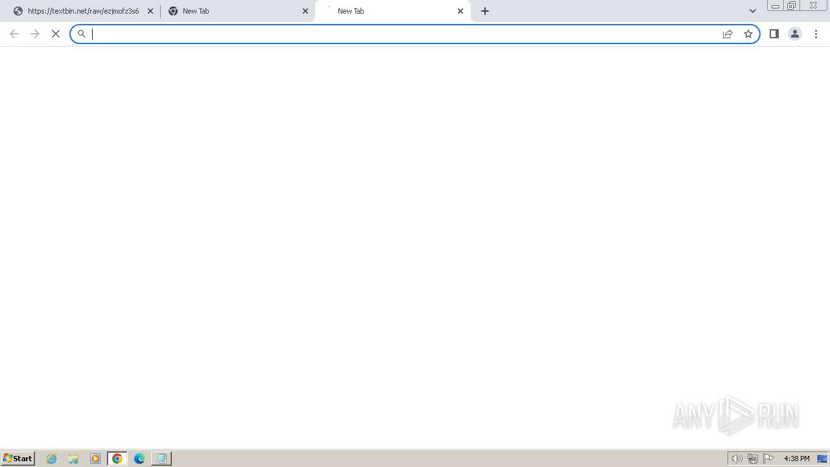The image size is (830, 467).
Task: Select the active third New Tab
Action: (392, 11)
